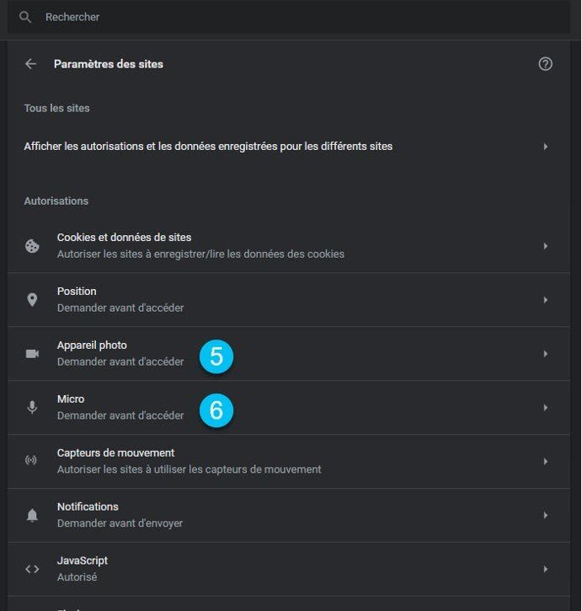Click the motion sensor icon
The width and height of the screenshot is (582, 611).
click(31, 460)
